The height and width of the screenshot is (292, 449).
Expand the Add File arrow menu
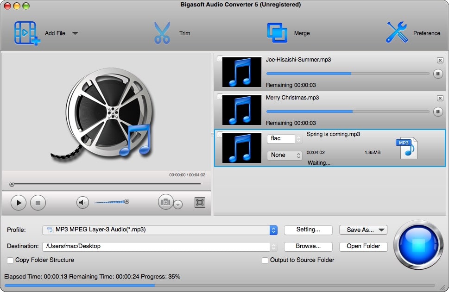click(x=74, y=33)
